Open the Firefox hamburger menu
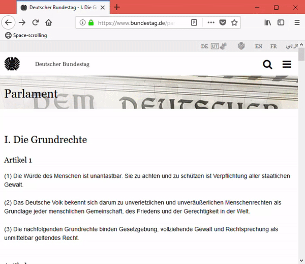 297,22
